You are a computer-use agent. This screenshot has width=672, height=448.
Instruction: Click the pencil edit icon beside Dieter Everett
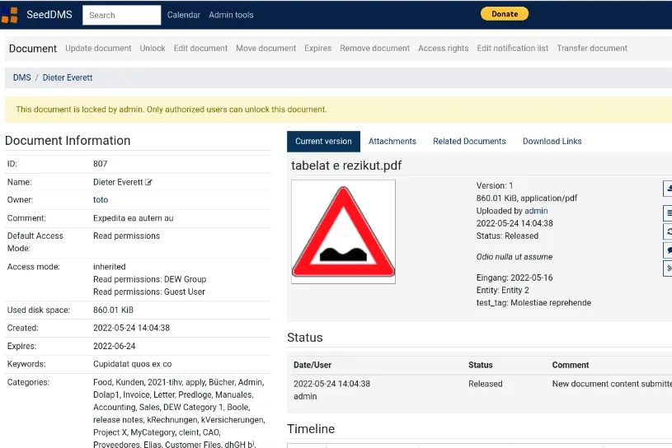pos(148,182)
